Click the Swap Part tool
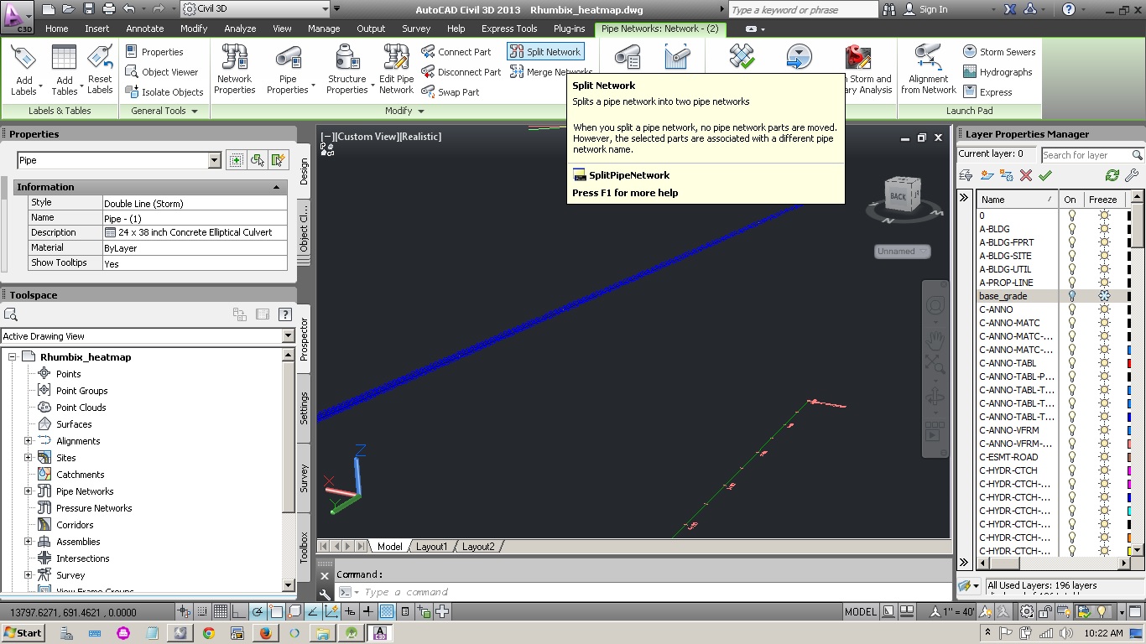Image resolution: width=1146 pixels, height=644 pixels. (461, 91)
